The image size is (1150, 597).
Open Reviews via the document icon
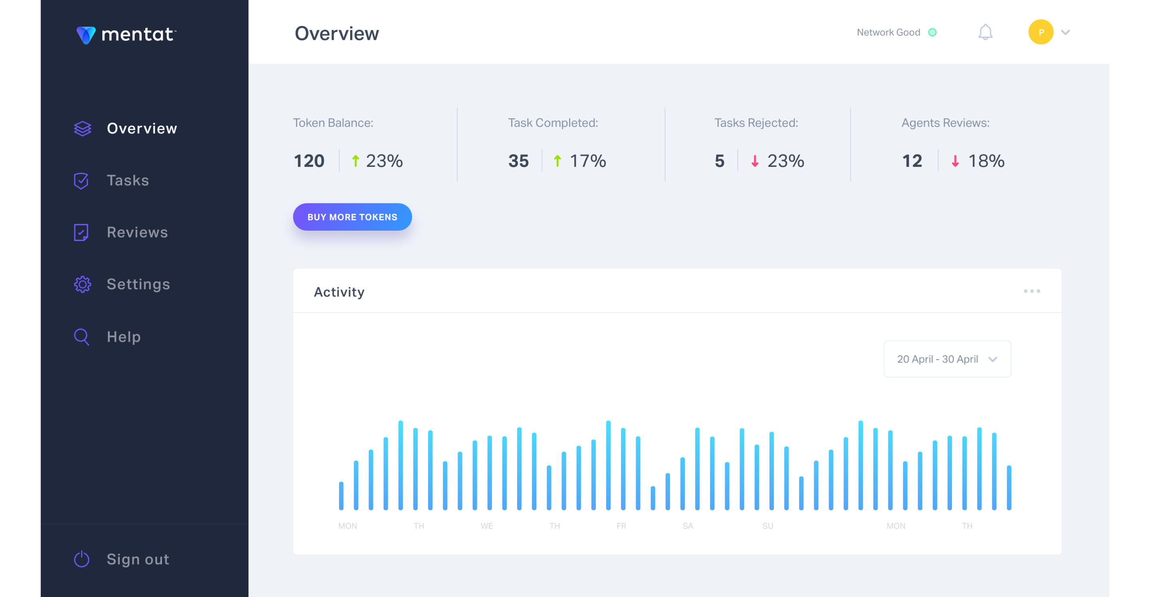point(81,232)
